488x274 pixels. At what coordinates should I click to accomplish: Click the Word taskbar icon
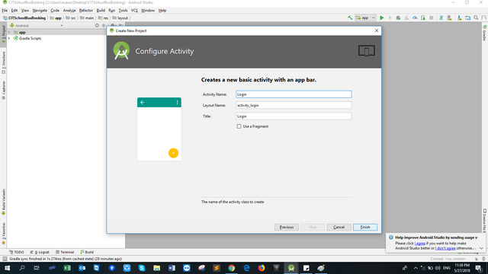[x=172, y=268]
